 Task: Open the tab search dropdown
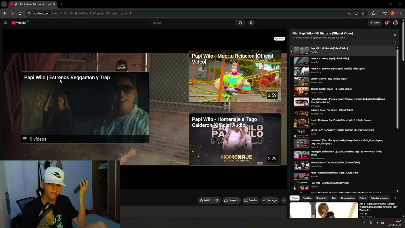(4, 4)
